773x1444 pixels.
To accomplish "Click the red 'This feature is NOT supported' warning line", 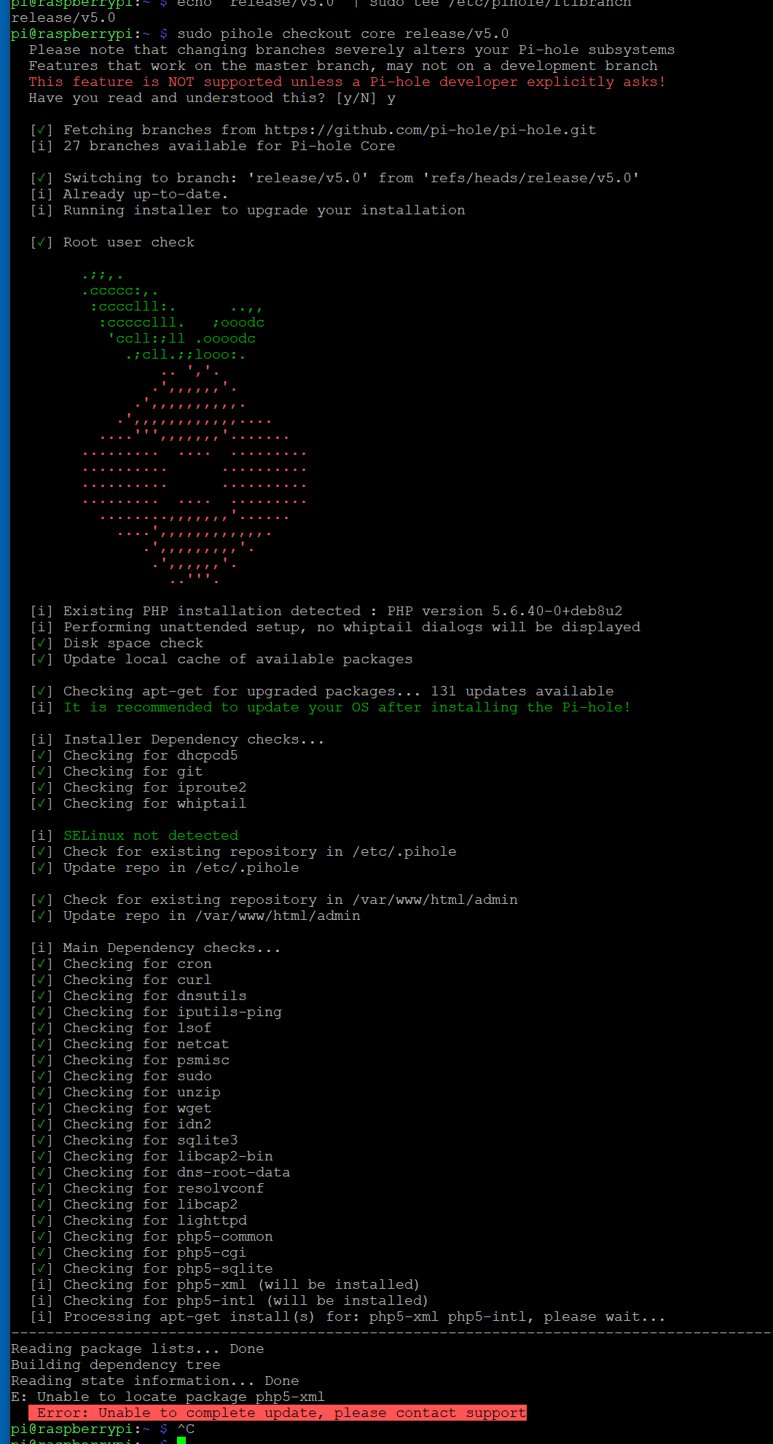I will (x=347, y=82).
